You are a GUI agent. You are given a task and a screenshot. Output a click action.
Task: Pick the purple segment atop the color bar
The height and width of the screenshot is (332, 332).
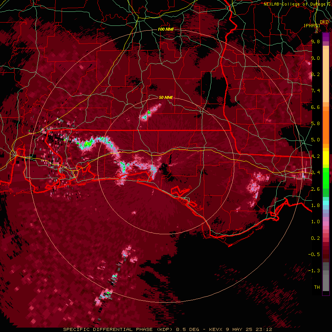click(x=326, y=37)
